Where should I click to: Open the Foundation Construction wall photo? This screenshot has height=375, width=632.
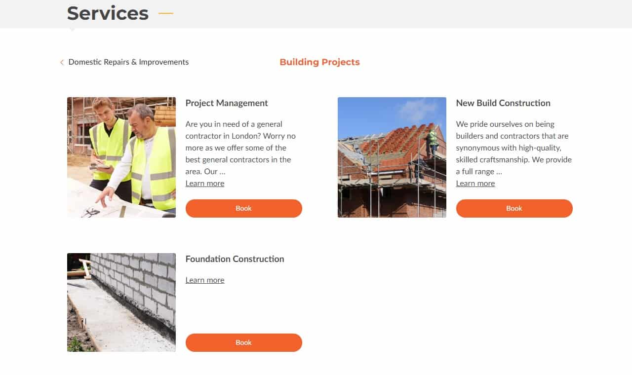coord(121,302)
